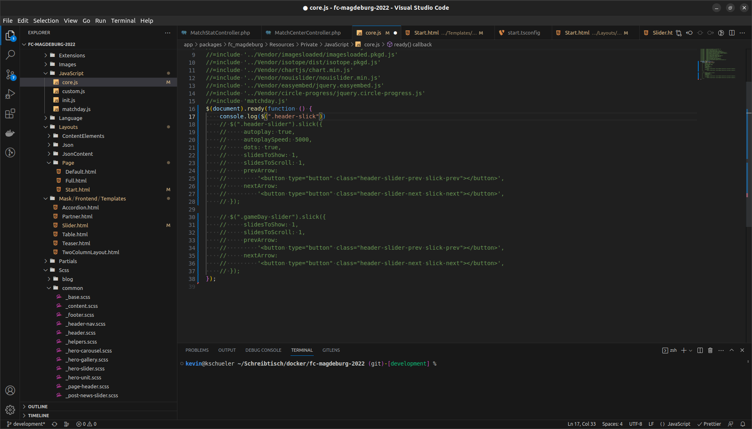Collapse the JavaScript folder

point(71,73)
